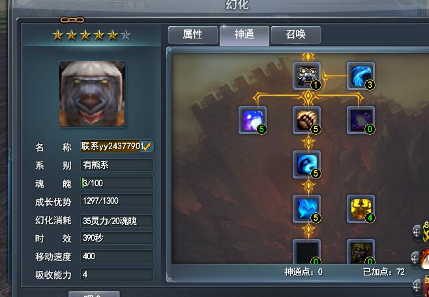The height and width of the screenshot is (297, 429).
Task: Select the golden totem skill icon
Action: (361, 208)
